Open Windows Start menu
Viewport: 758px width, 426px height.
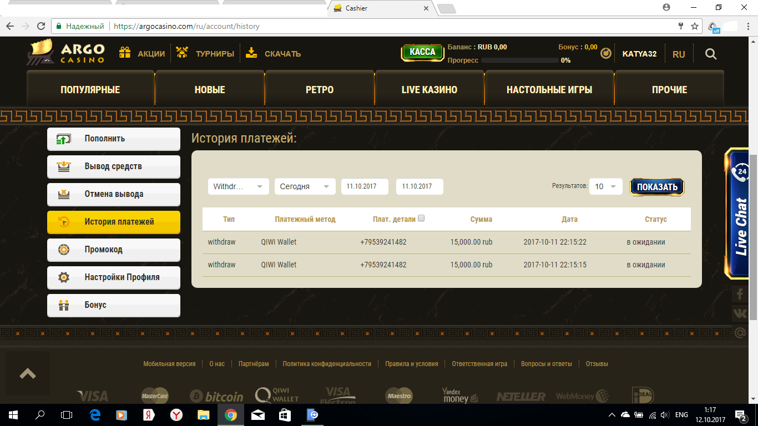coord(13,414)
